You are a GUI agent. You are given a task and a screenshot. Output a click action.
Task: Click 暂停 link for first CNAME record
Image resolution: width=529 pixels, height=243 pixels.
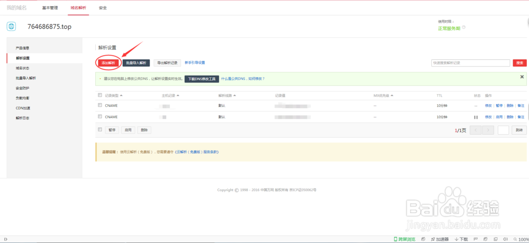[x=499, y=106]
